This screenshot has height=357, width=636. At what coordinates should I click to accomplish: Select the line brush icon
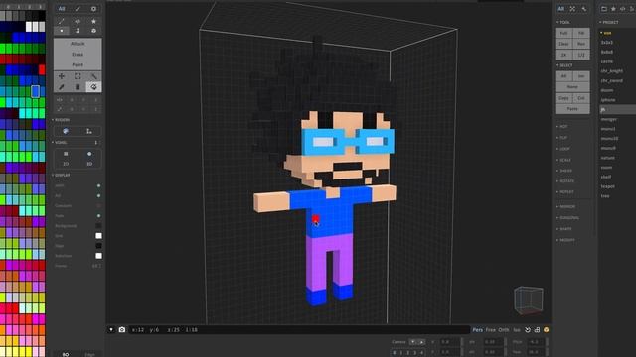click(62, 21)
